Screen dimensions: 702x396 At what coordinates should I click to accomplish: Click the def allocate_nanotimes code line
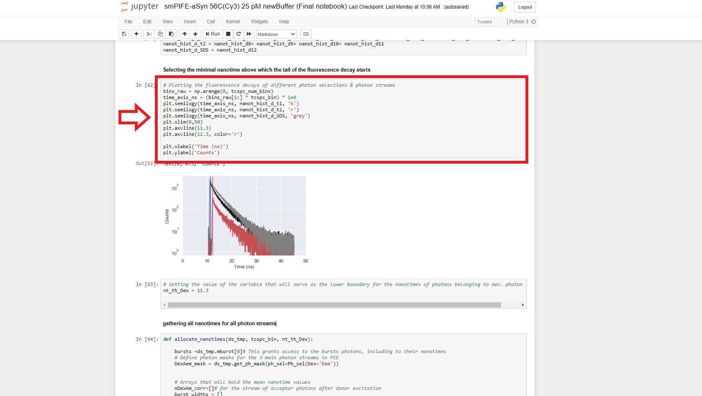238,339
